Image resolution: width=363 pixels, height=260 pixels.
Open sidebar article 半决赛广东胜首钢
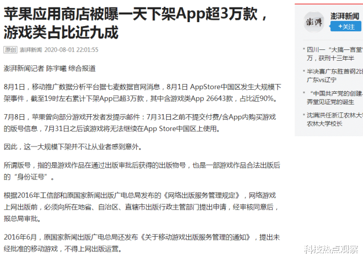click(335, 76)
